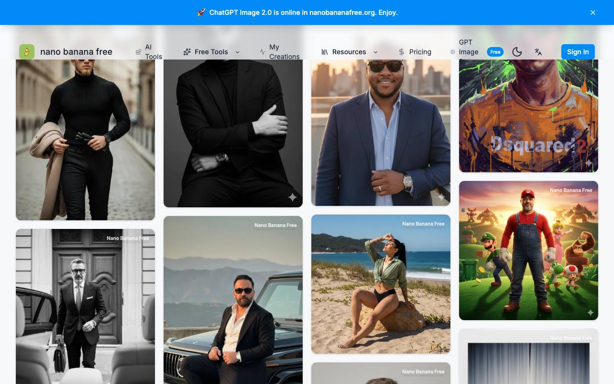Toggle dark mode with the moon icon
614x384 pixels.
pos(517,52)
